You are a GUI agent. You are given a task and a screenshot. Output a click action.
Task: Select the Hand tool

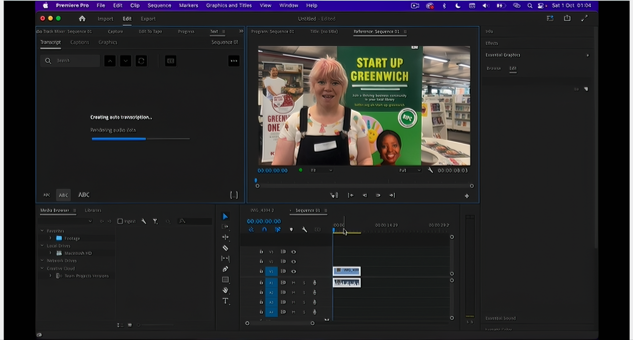pos(226,291)
